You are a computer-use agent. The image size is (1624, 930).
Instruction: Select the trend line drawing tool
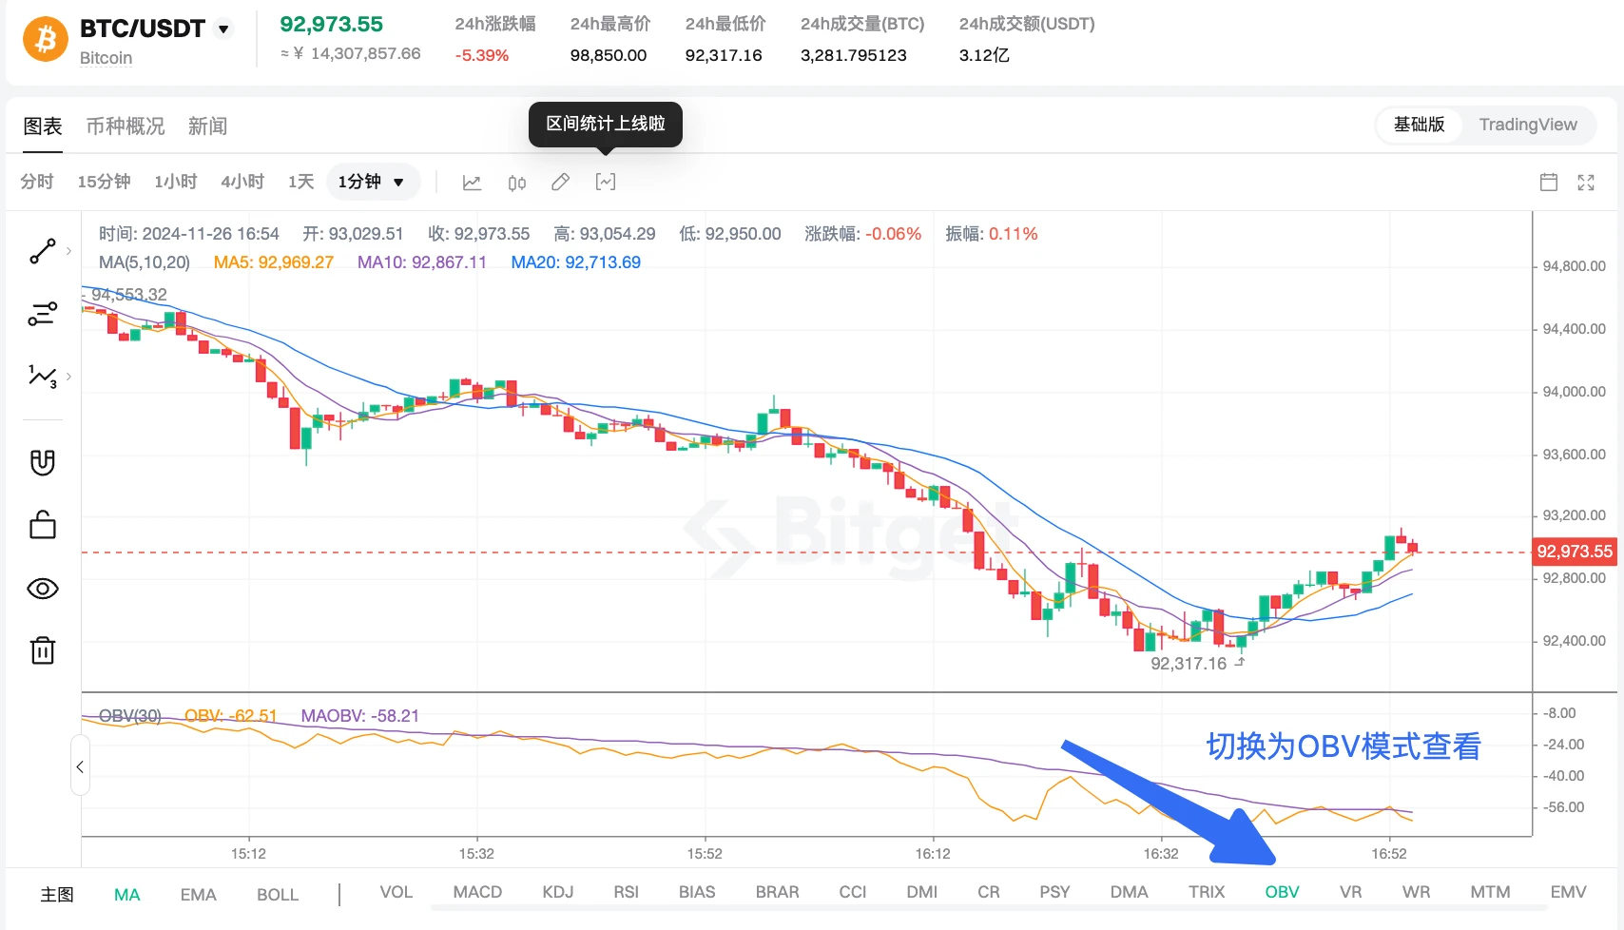point(43,251)
